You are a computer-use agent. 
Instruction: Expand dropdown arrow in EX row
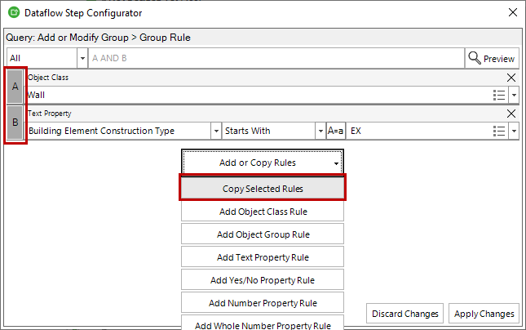point(514,131)
